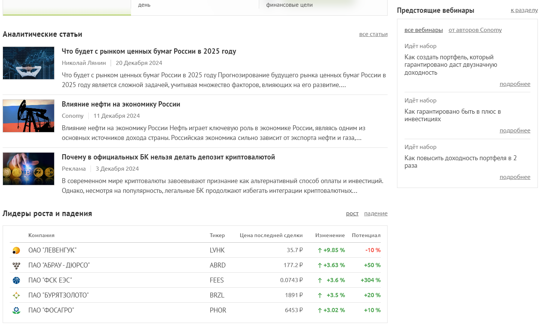Viewport: 548px width, 329px height.
Task: Switch to the 'рост' leaders tab
Action: point(352,213)
